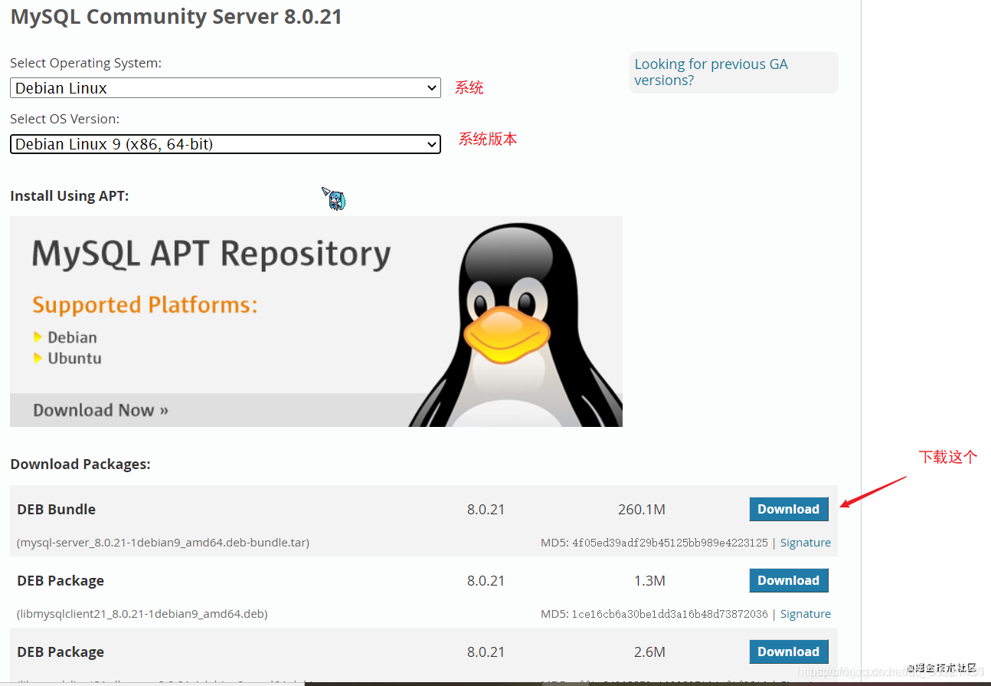991x686 pixels.
Task: Click the 'Download Packages:' heading
Action: [x=80, y=464]
